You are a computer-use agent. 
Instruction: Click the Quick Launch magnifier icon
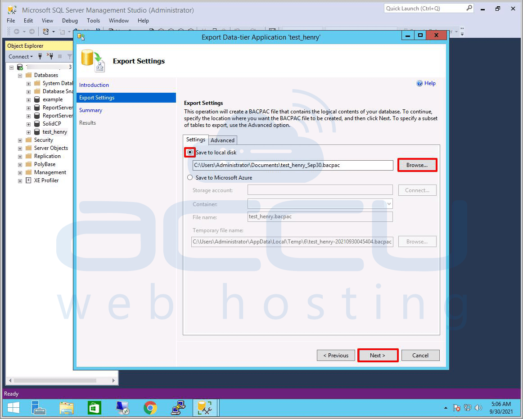click(x=469, y=8)
